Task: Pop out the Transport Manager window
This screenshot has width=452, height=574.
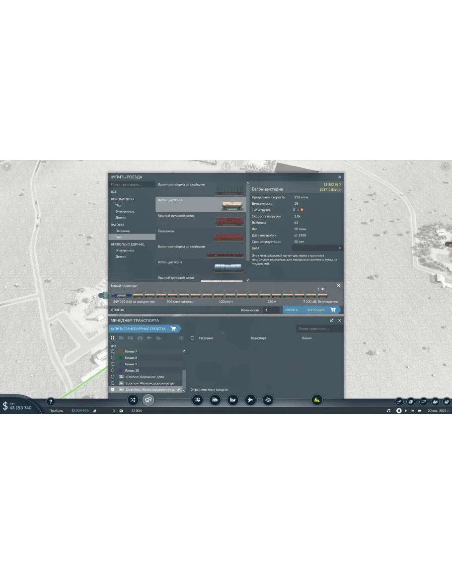Action: [332, 321]
